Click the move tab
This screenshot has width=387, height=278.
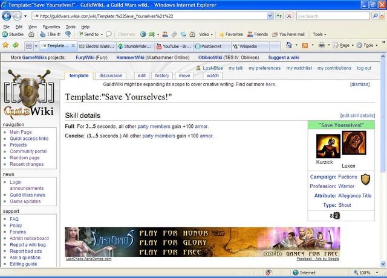(x=184, y=75)
